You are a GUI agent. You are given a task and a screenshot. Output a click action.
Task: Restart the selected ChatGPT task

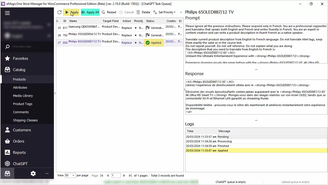point(109,12)
